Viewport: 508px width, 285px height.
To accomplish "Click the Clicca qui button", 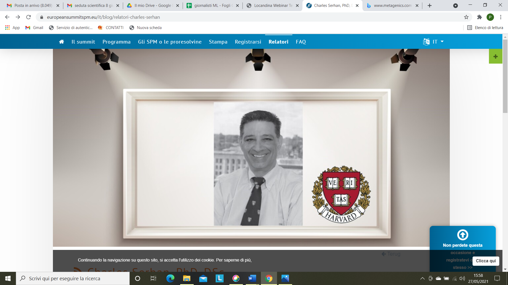I will [486, 261].
